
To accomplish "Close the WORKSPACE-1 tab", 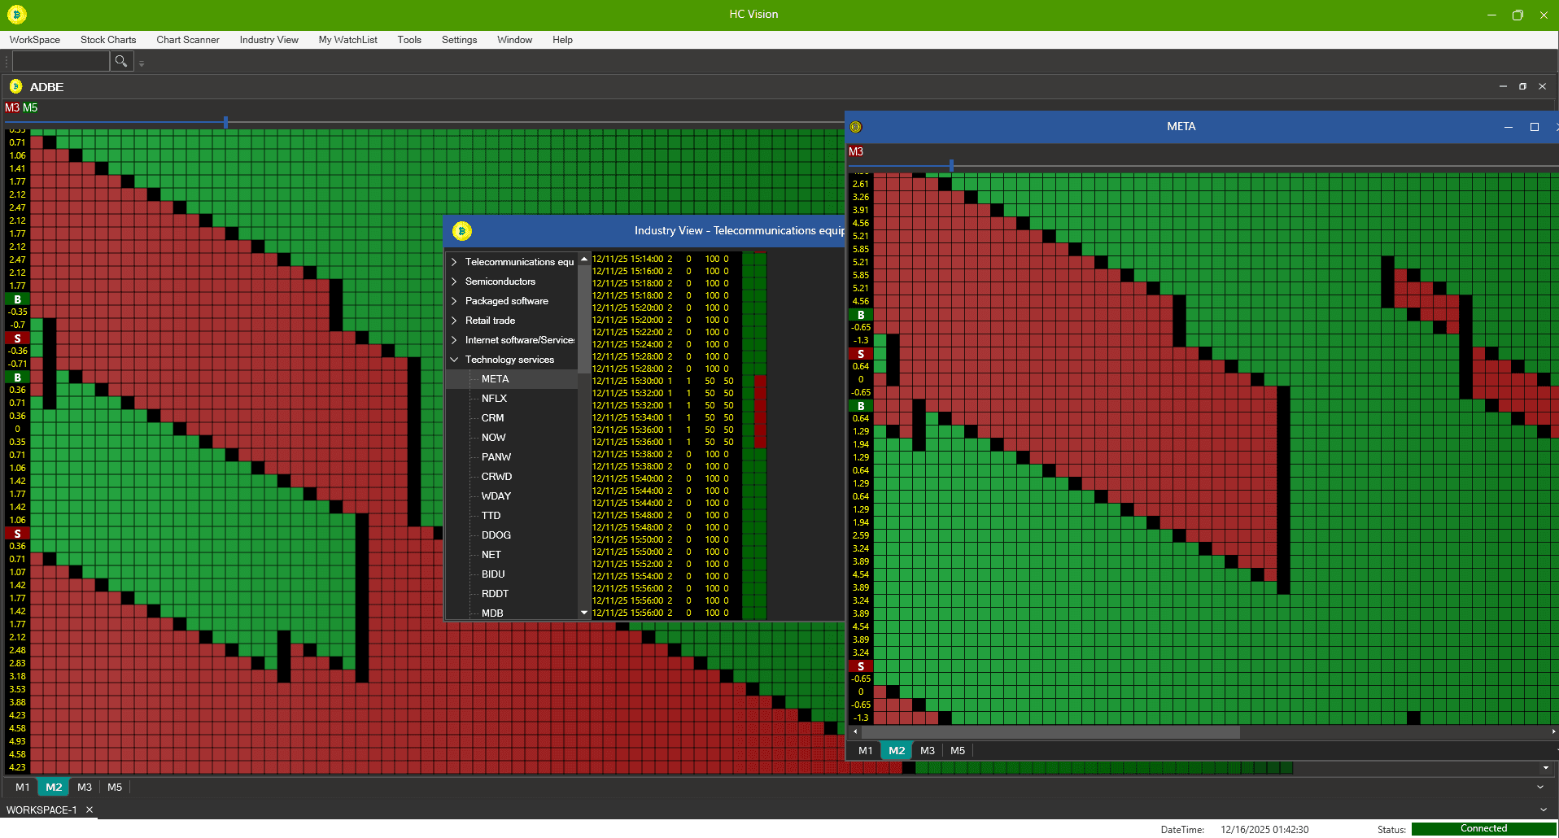I will click(x=90, y=810).
